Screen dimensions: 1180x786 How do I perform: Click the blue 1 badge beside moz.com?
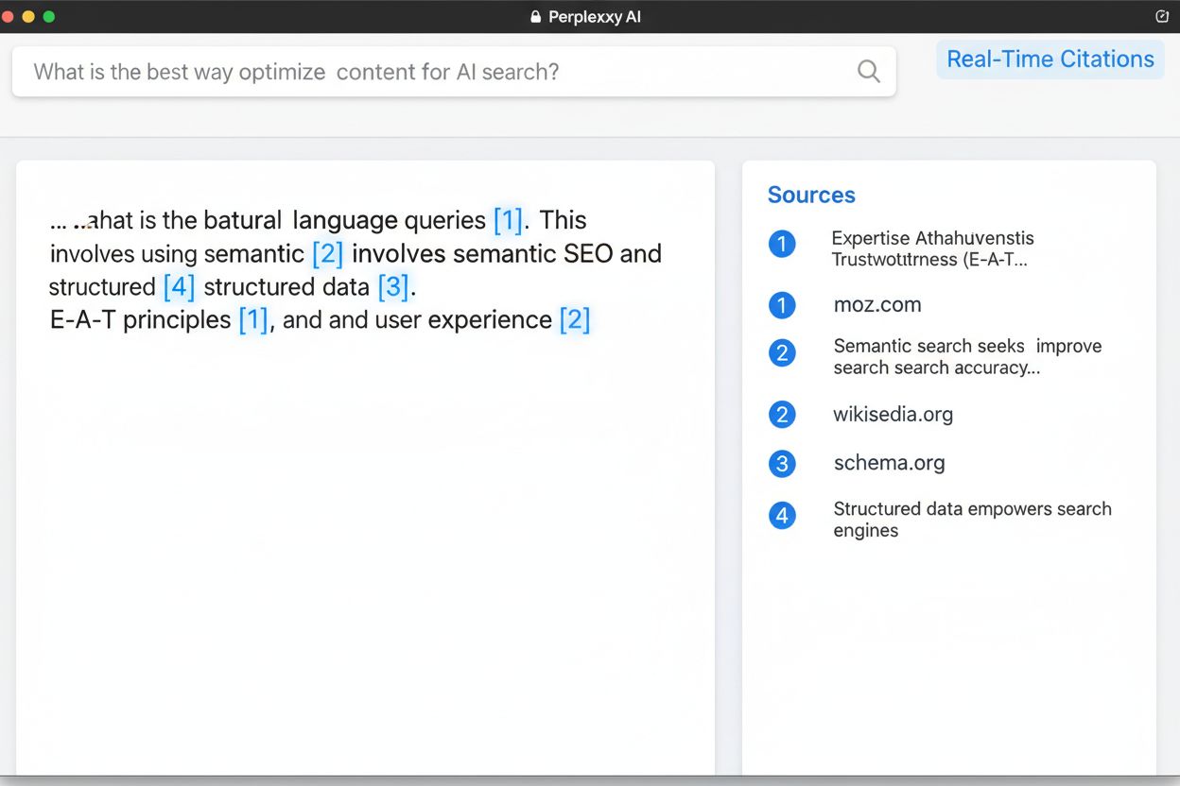pyautogui.click(x=782, y=305)
